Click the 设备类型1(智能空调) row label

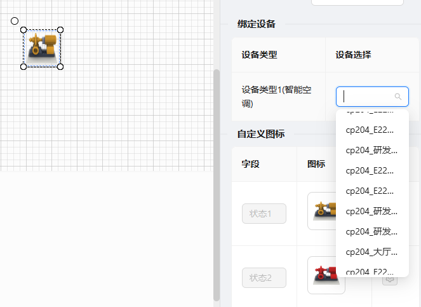pos(277,97)
